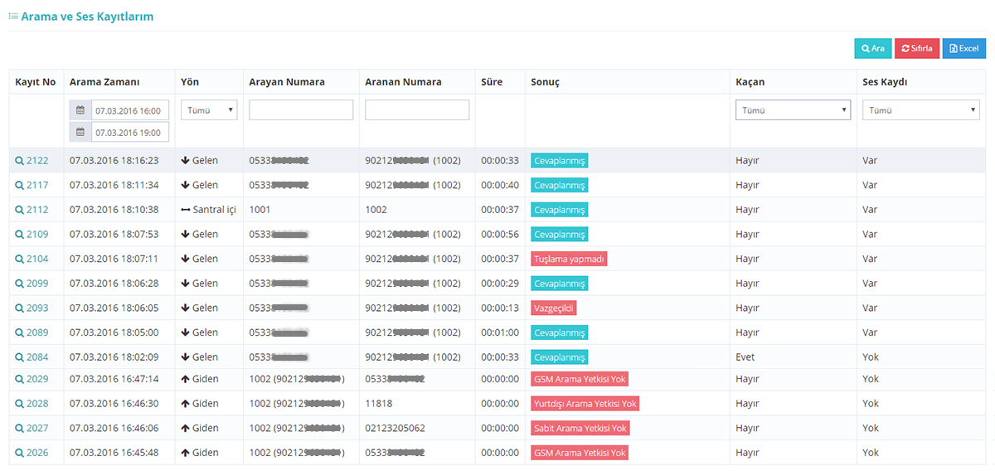This screenshot has width=995, height=471.
Task: Click duration 00:01:00 in row 2089
Action: [500, 333]
